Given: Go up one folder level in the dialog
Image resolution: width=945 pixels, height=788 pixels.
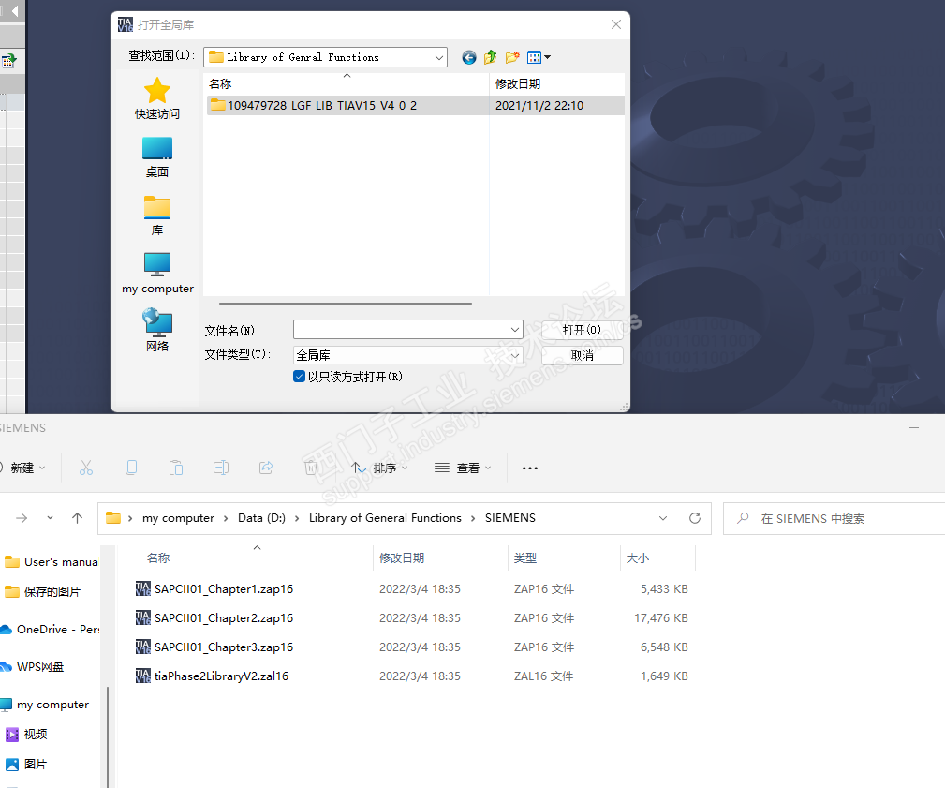Looking at the screenshot, I should pos(490,57).
